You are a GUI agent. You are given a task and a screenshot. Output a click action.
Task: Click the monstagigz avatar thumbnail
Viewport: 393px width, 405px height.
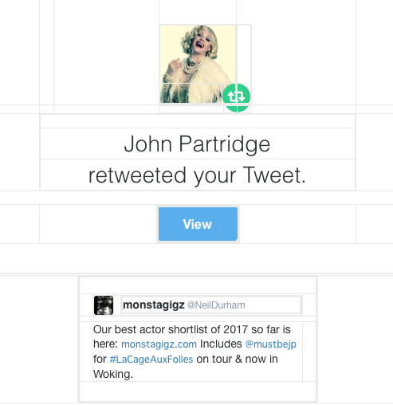(104, 305)
